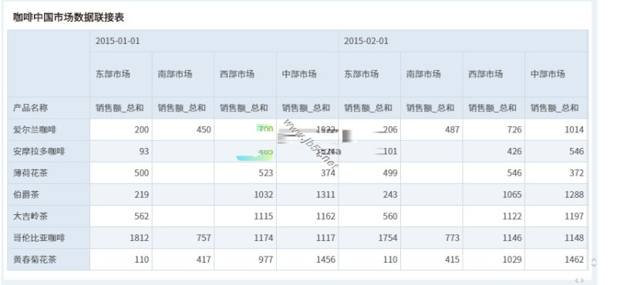Click the value 1288 in 伯爵茶 row
Viewport: 617px width, 285px height.
point(575,195)
